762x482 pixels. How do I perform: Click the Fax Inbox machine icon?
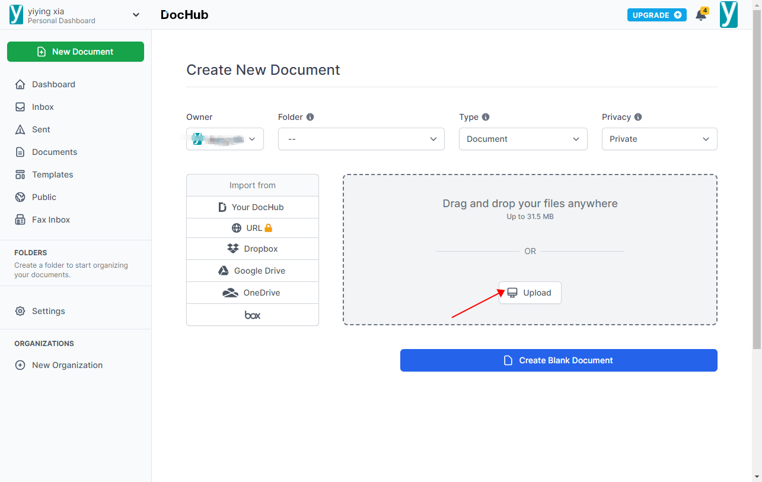pyautogui.click(x=20, y=220)
